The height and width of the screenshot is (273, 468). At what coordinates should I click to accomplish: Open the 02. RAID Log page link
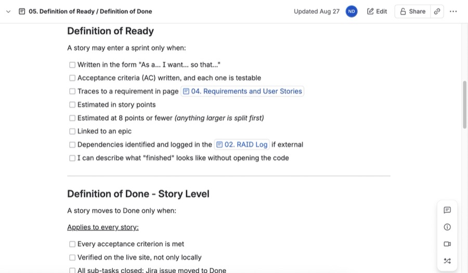click(242, 145)
